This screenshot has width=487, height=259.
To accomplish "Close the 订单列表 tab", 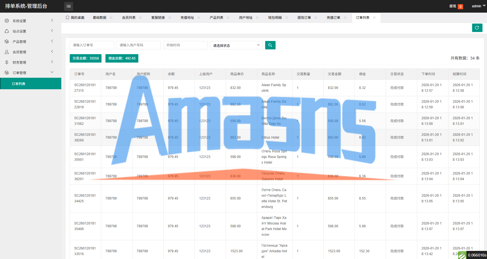I will click(x=374, y=17).
